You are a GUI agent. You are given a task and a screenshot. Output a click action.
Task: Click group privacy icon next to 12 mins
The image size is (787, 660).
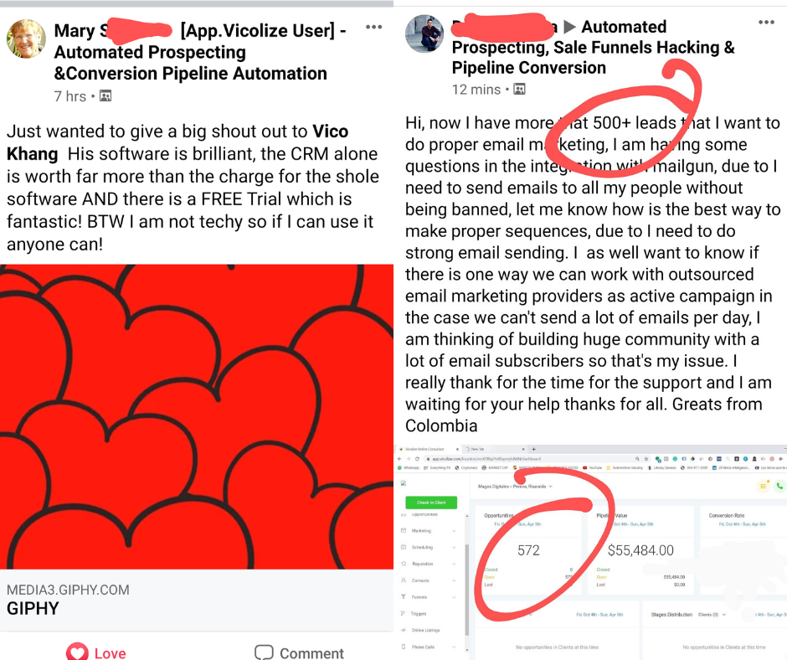click(x=519, y=90)
